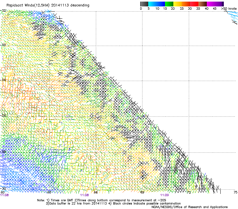Screen dimensions: 238x209
Task: Click the legend label '0'
Action: [141, 9]
